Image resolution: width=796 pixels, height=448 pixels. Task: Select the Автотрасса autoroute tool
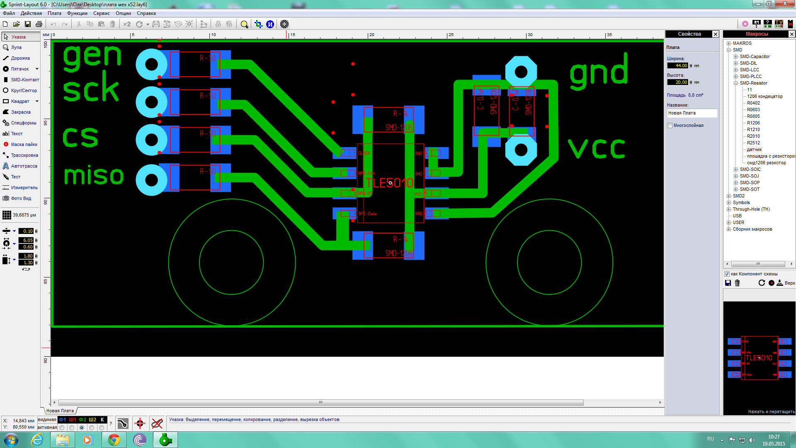tap(20, 166)
